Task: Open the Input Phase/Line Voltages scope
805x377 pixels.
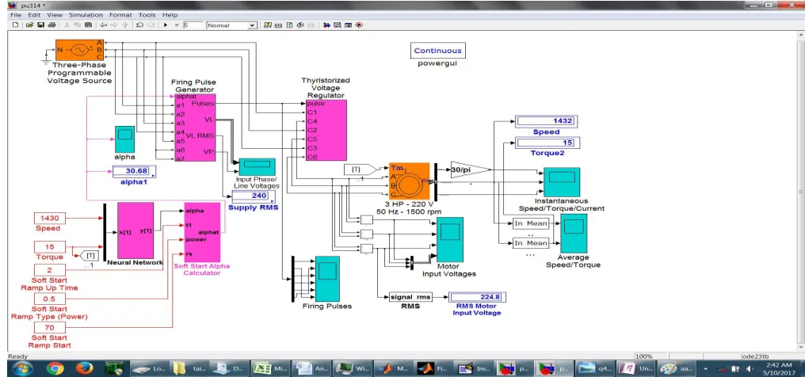Action: (258, 166)
